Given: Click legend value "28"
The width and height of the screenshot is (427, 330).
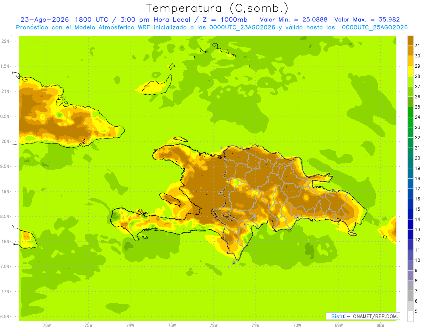Looking at the screenshot, I should [418, 76].
